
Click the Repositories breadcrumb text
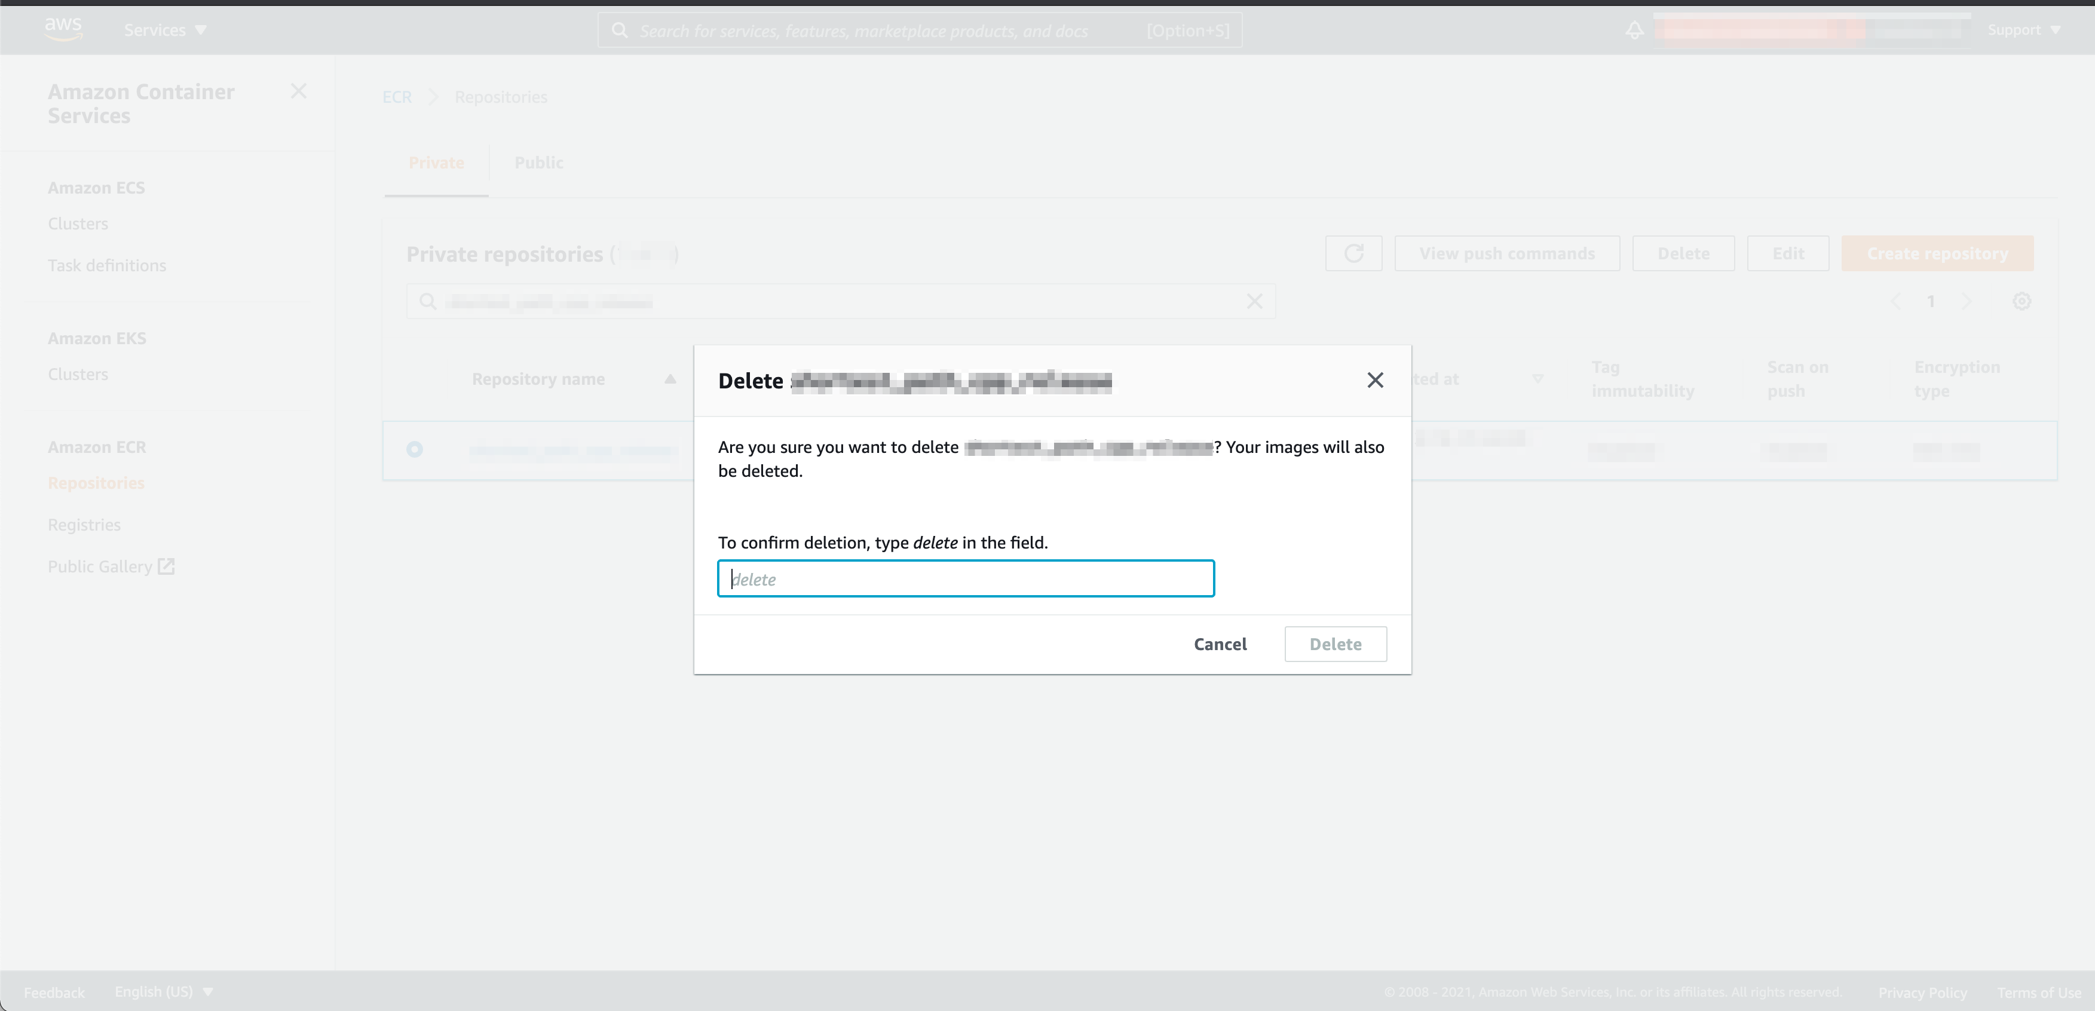pyautogui.click(x=501, y=97)
